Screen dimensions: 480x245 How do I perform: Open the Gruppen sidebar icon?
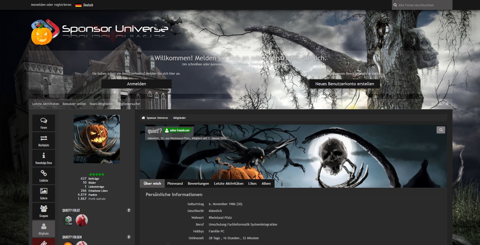click(44, 211)
